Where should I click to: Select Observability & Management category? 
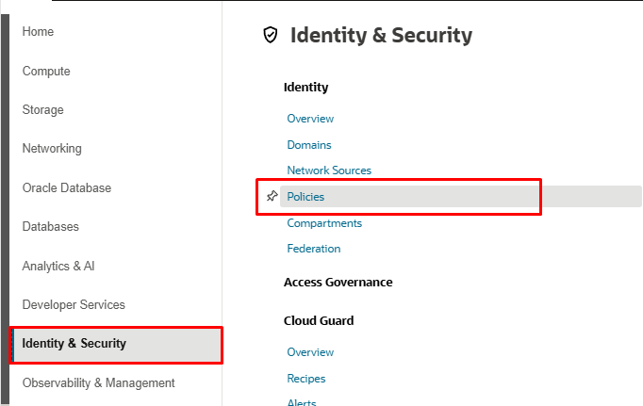(x=98, y=382)
